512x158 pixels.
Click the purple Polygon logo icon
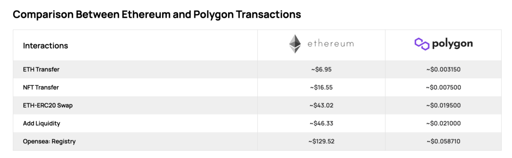(x=422, y=44)
